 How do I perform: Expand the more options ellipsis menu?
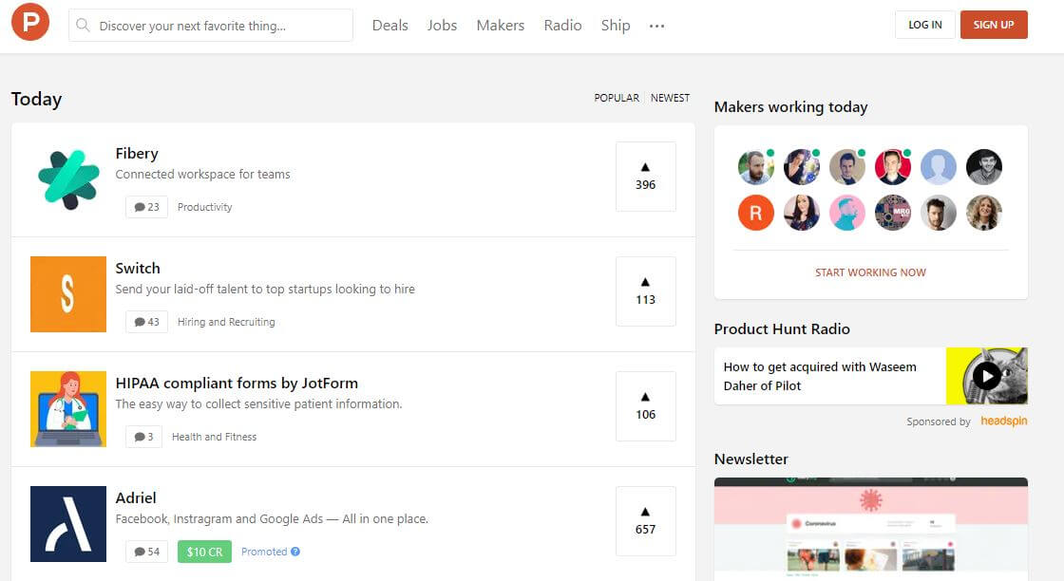(656, 26)
